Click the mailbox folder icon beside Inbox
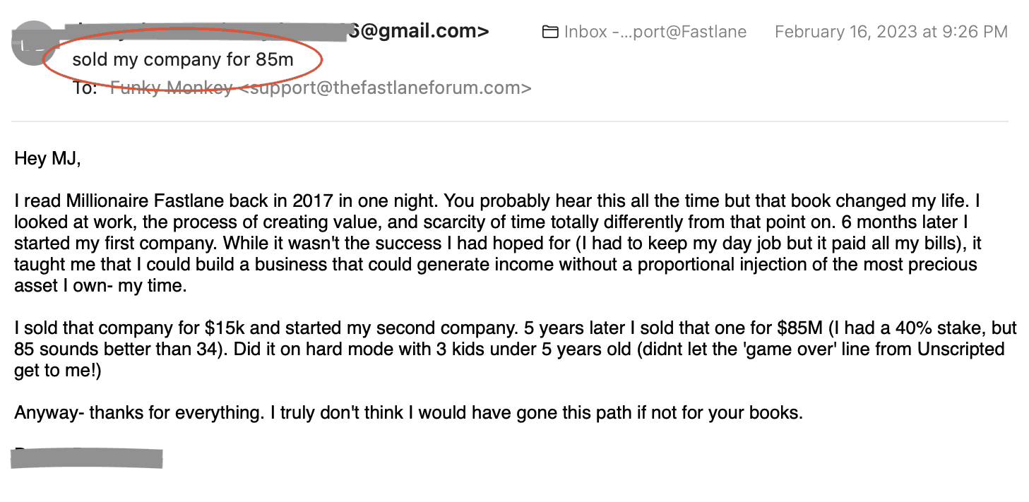Screen dimensions: 1029x502 (x=549, y=32)
